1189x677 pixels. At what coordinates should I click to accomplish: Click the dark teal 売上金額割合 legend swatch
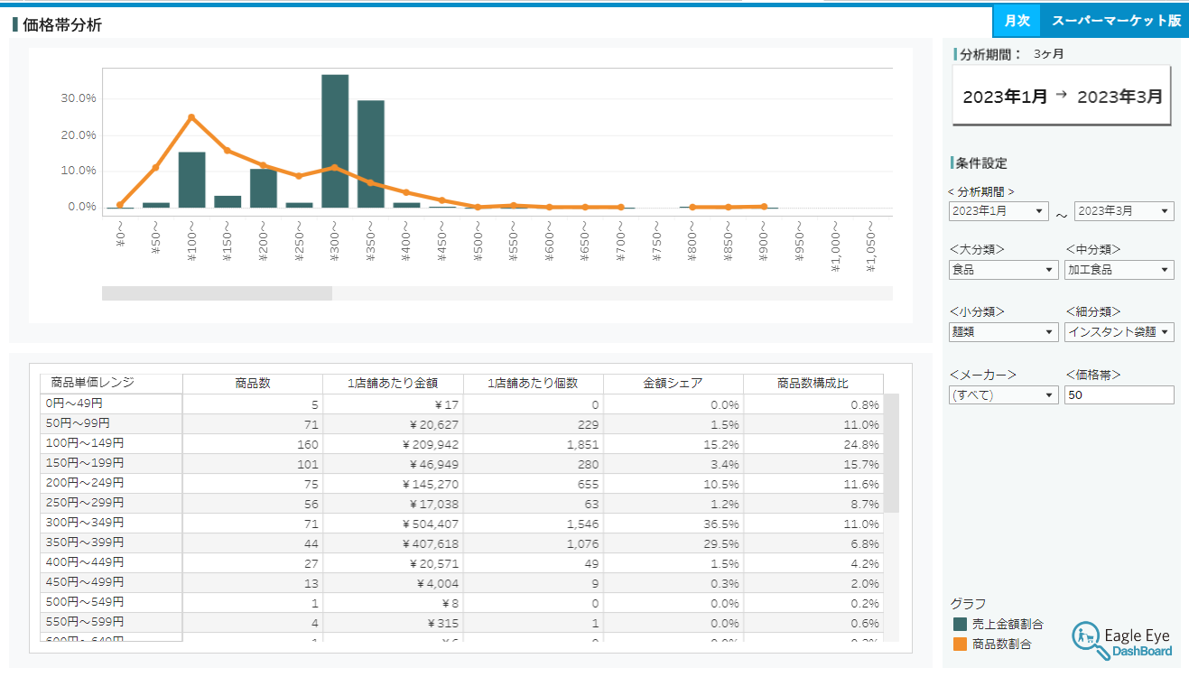(x=960, y=624)
